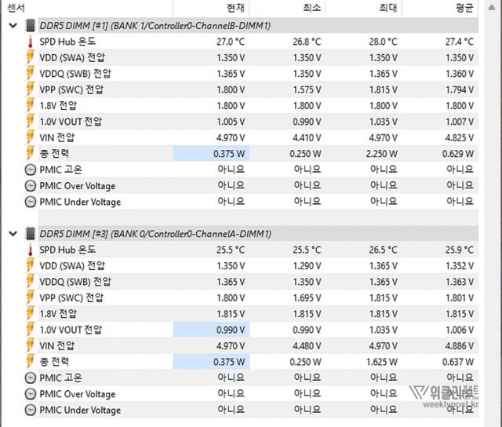Select the 1.0V VOUT 전압 row under DIMM [#3]

click(x=71, y=330)
